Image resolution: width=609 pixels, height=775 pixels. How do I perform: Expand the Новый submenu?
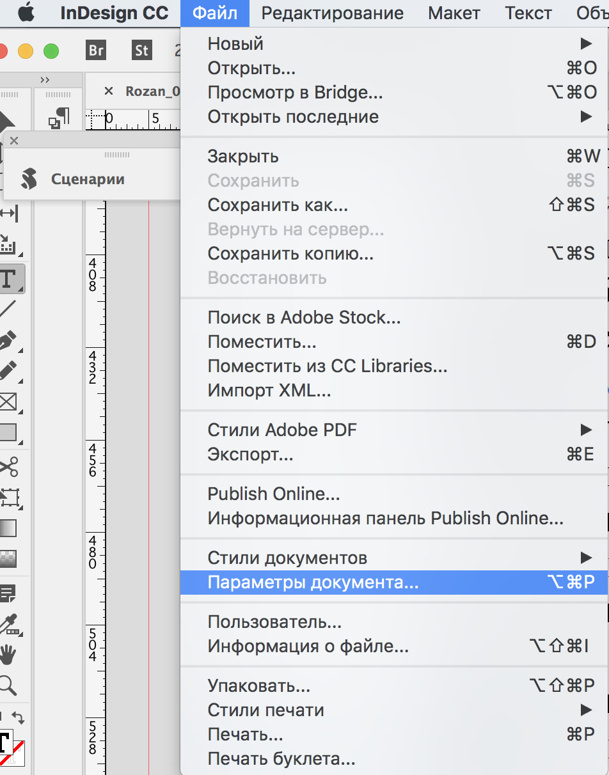(x=393, y=44)
